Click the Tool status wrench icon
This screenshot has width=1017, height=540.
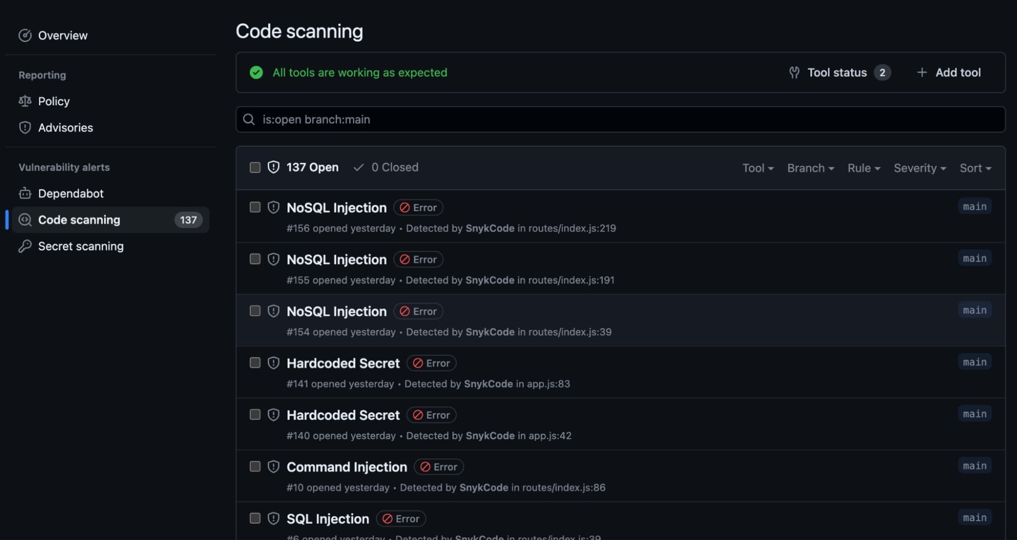click(x=794, y=72)
